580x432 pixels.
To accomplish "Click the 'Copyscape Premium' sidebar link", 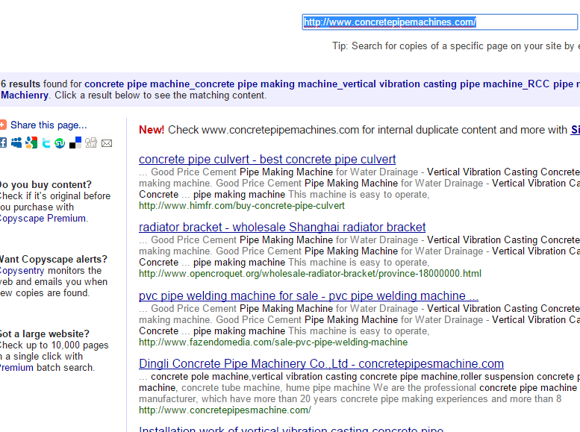I will click(43, 218).
